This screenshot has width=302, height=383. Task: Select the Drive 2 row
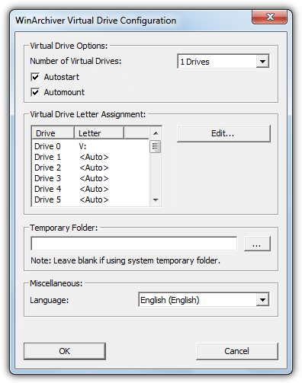pos(91,168)
